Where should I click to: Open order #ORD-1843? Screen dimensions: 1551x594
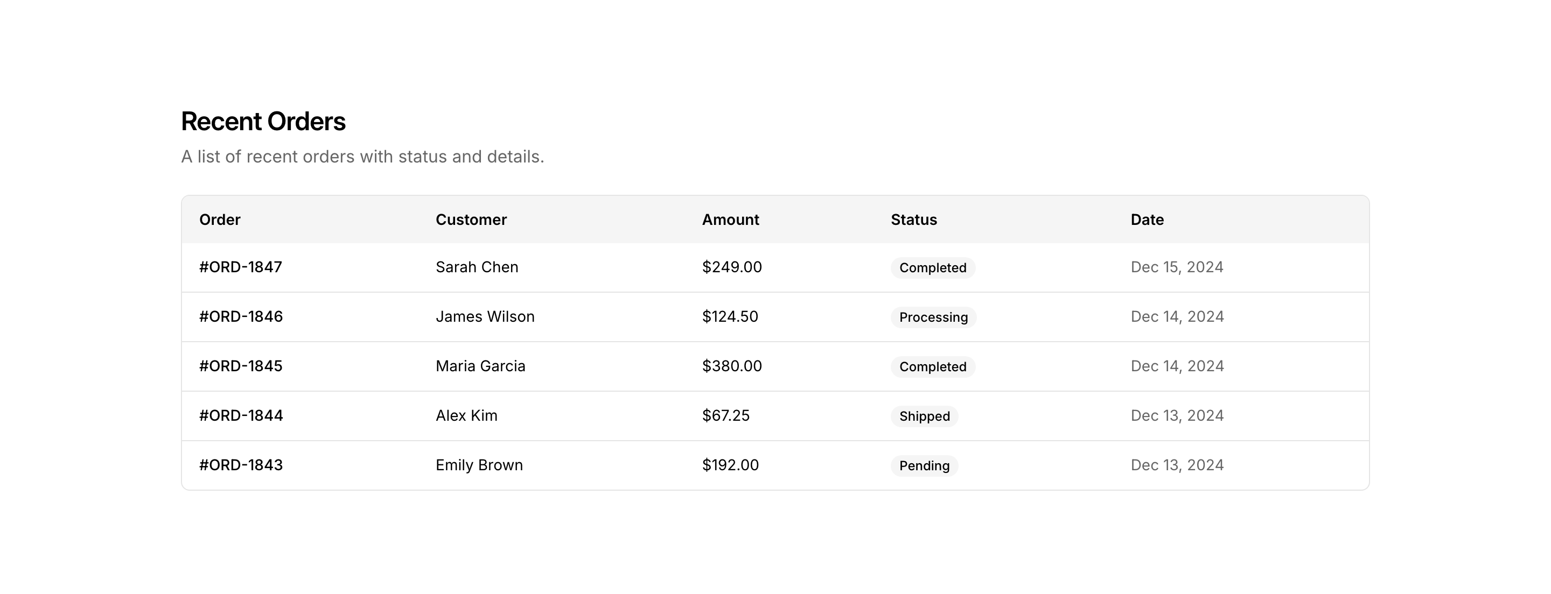coord(241,465)
